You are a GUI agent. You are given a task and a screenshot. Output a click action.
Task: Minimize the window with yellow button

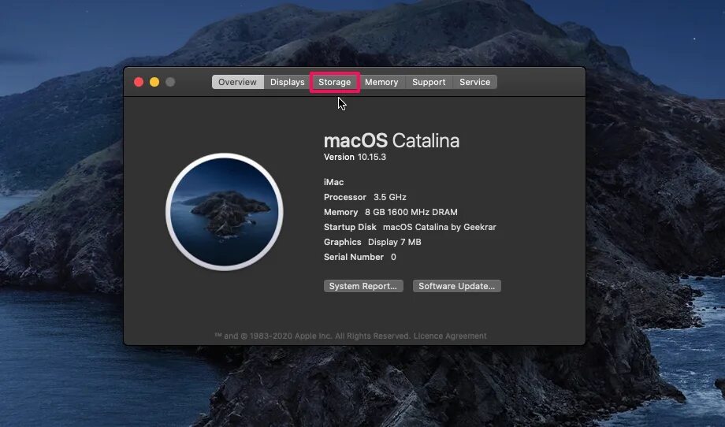pyautogui.click(x=154, y=82)
